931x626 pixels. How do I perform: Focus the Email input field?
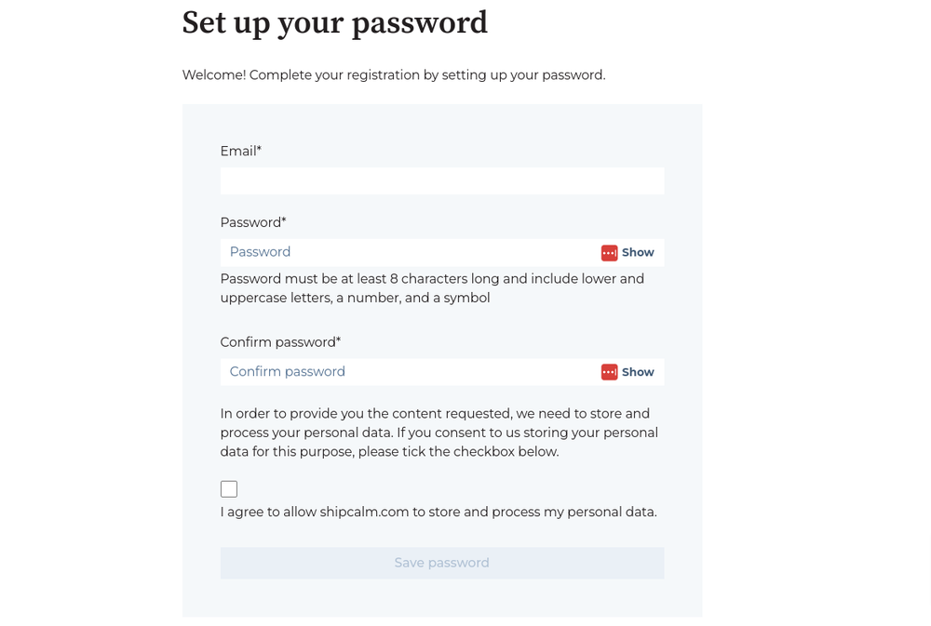coord(441,180)
